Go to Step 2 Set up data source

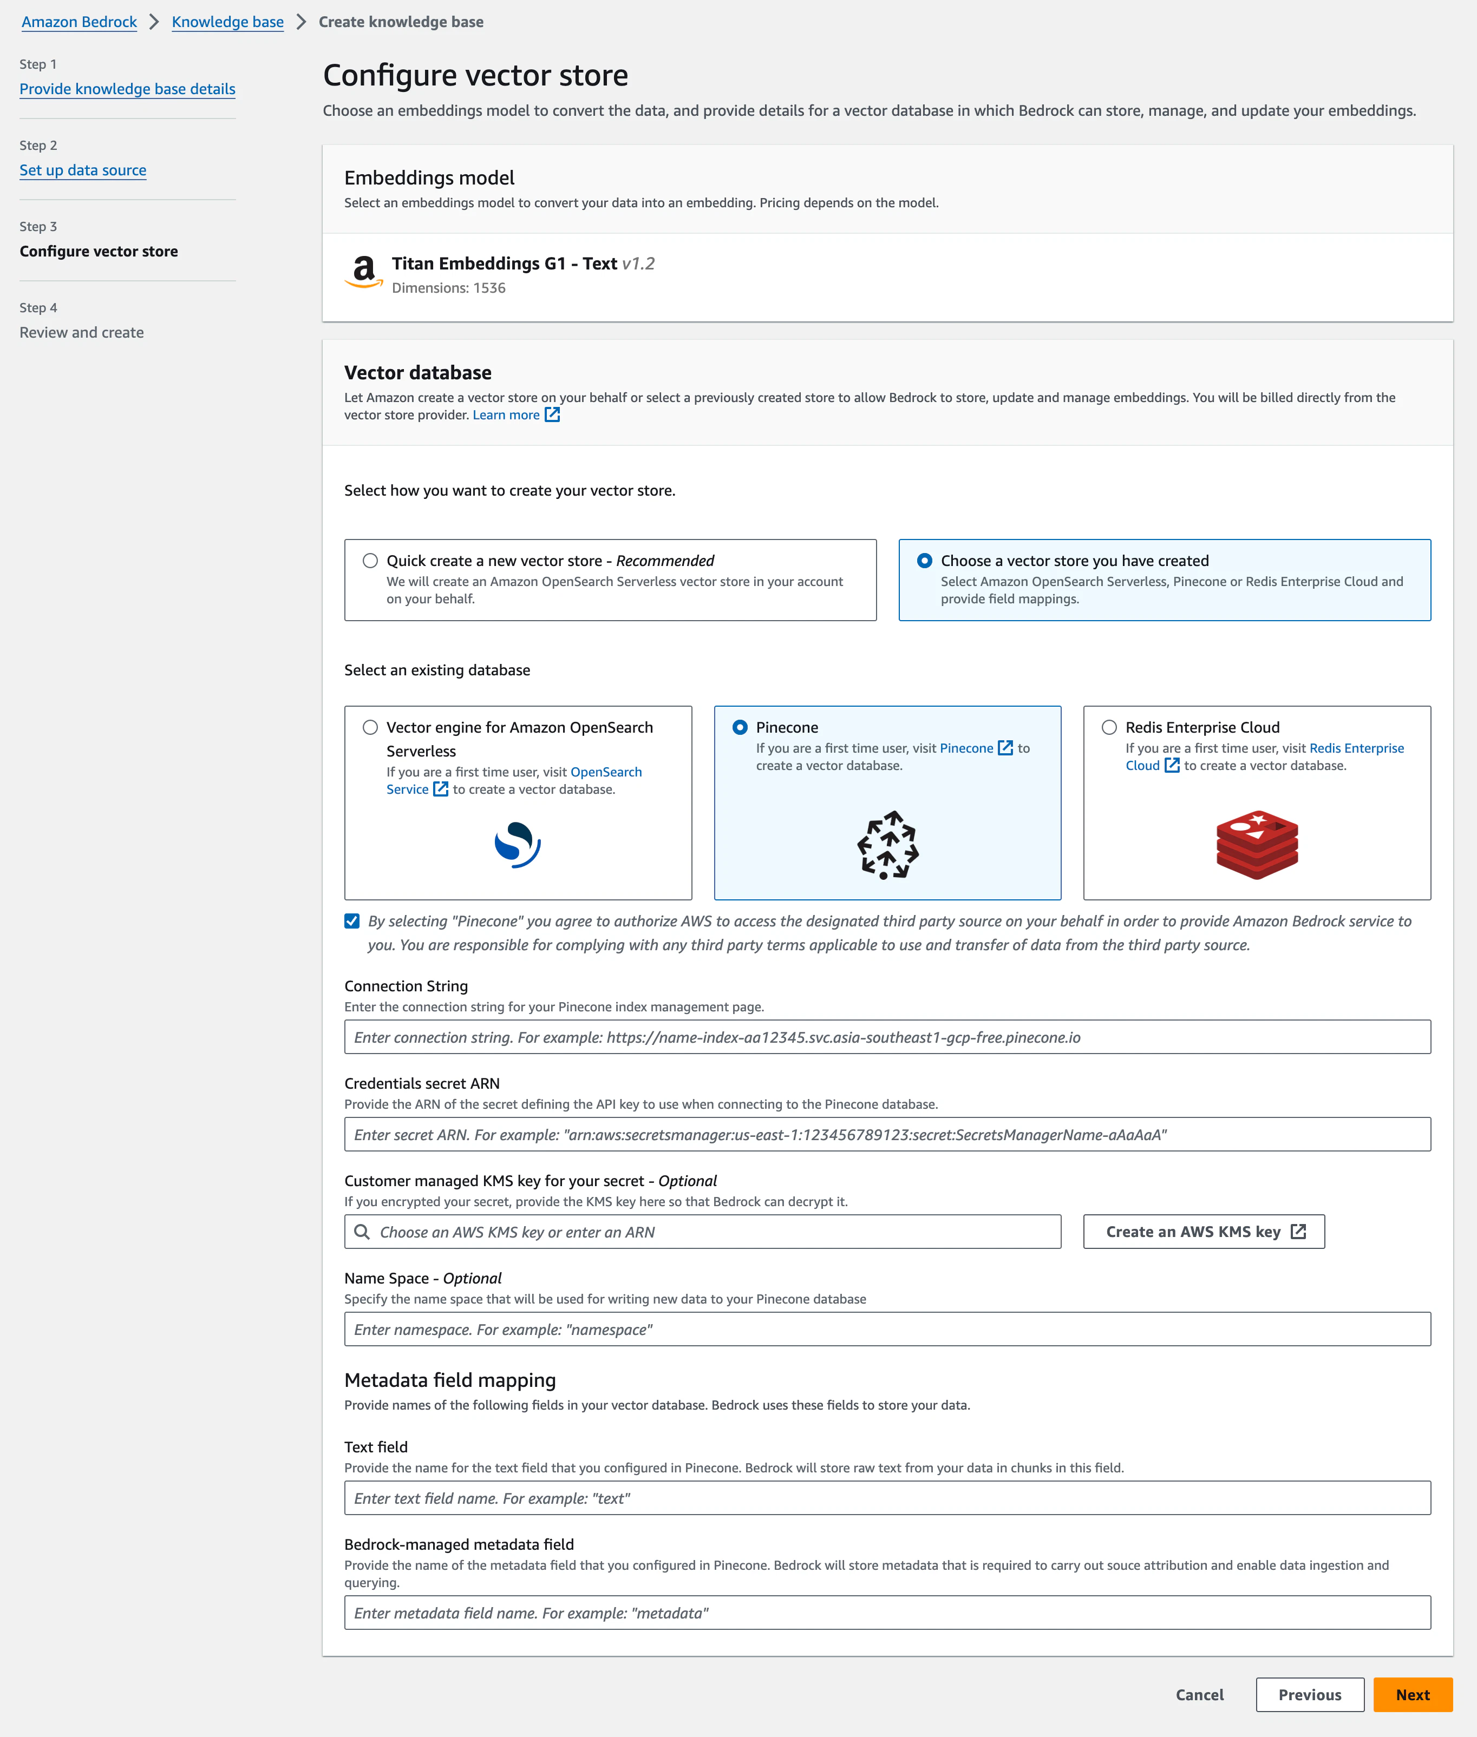pyautogui.click(x=83, y=170)
